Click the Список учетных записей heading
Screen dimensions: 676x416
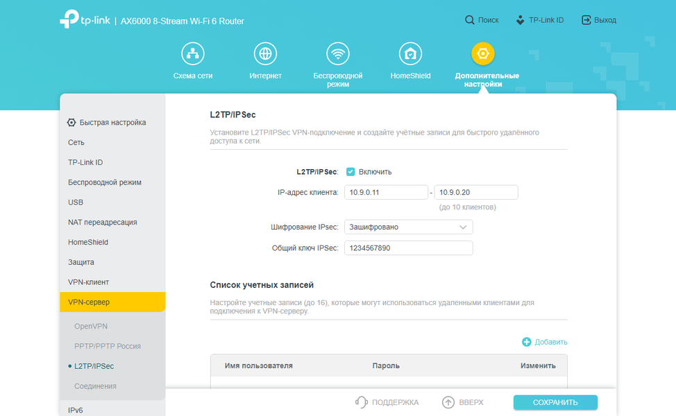point(262,285)
